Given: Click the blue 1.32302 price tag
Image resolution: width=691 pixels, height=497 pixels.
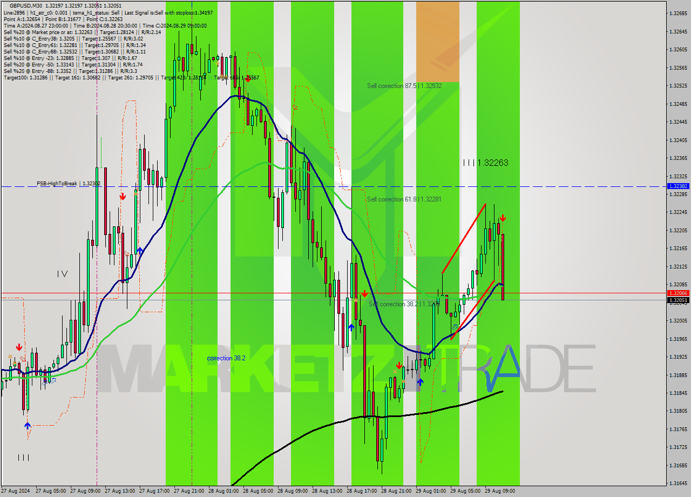Looking at the screenshot, I should point(678,186).
